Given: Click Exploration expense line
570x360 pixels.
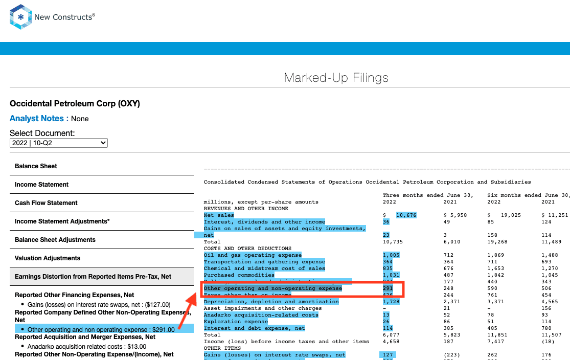Looking at the screenshot, I should 236,322.
